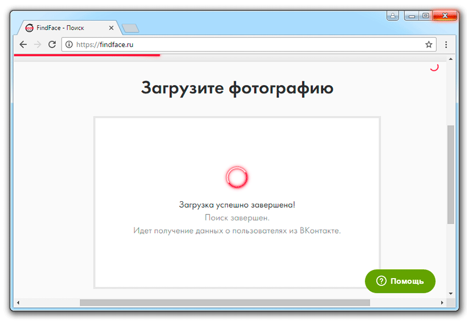467x321 pixels.
Task: Click the browser forward arrow
Action: tap(37, 45)
